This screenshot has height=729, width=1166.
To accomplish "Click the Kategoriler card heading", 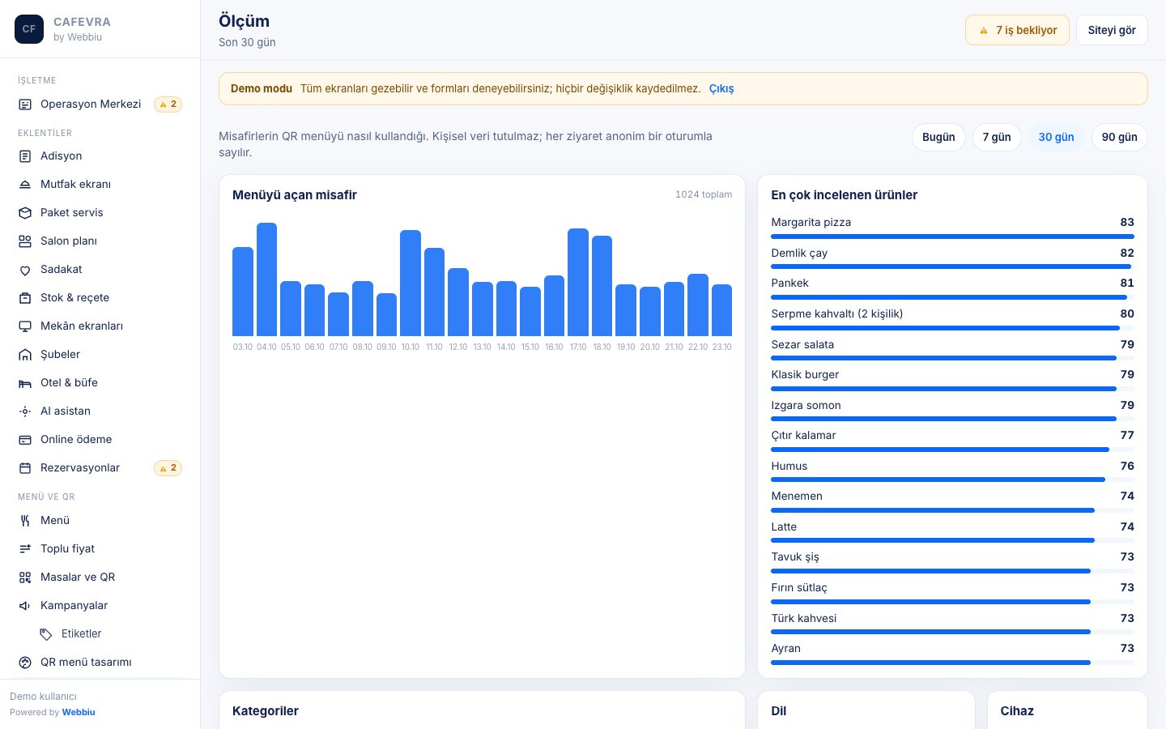I will click(x=266, y=711).
